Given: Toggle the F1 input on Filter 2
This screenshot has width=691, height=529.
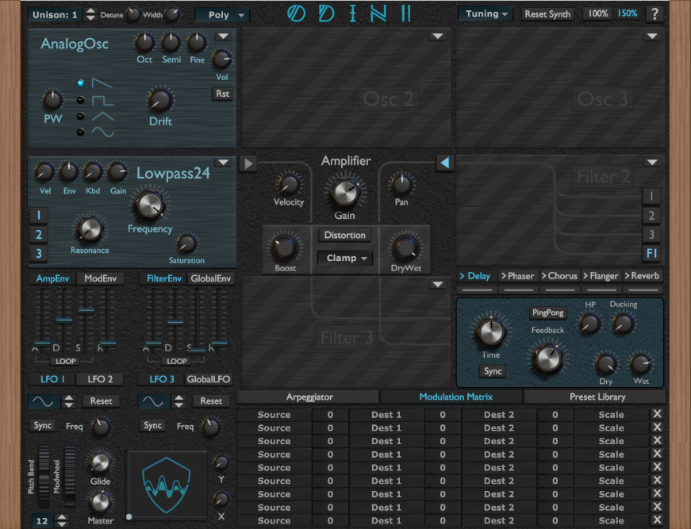Looking at the screenshot, I should pyautogui.click(x=651, y=253).
